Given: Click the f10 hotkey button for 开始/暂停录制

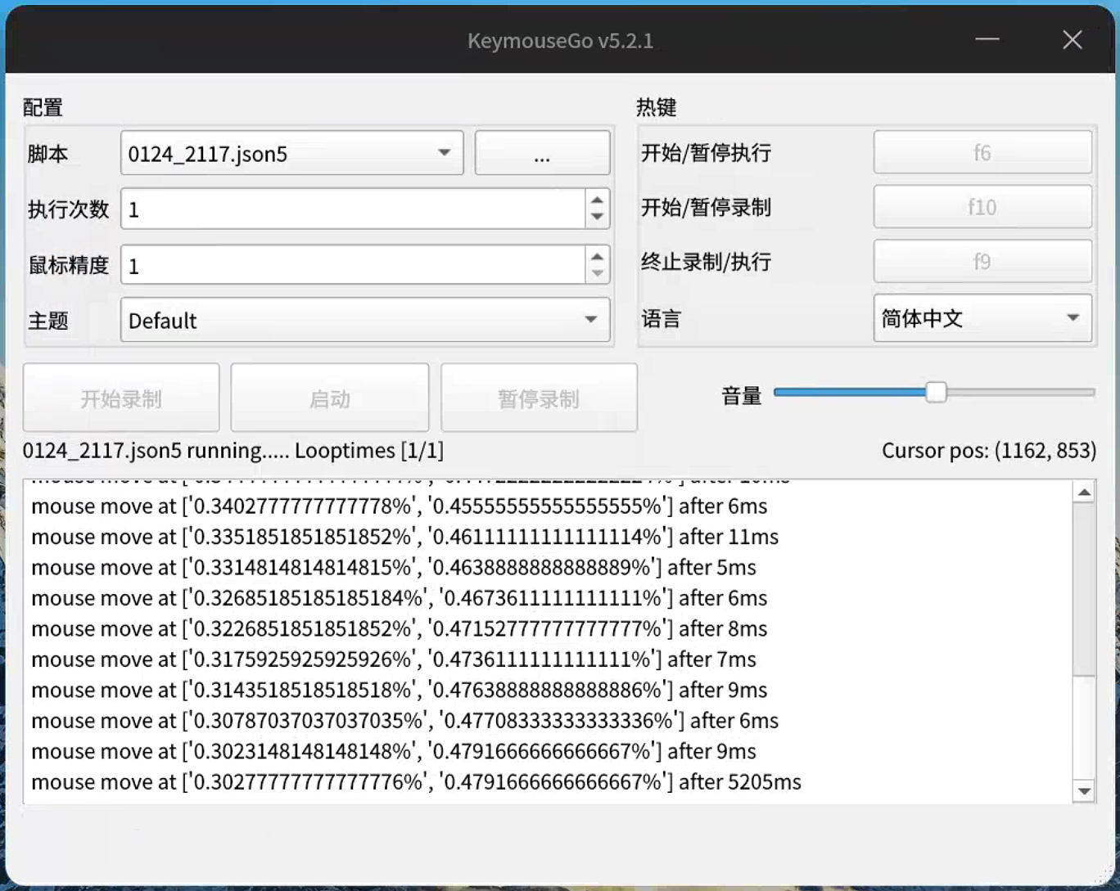Looking at the screenshot, I should pos(982,207).
